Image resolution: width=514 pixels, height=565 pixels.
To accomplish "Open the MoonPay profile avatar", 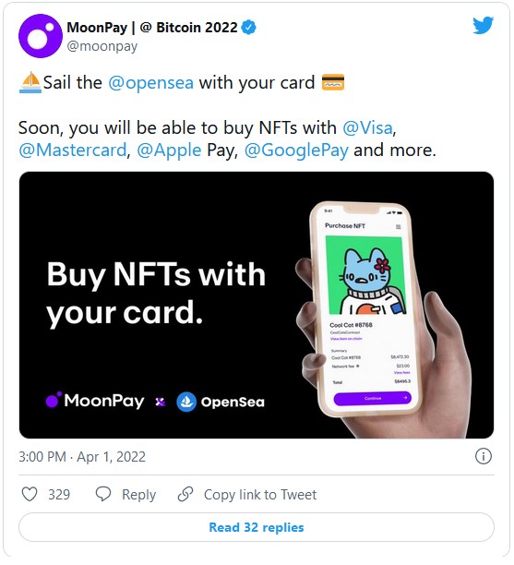I will click(41, 36).
